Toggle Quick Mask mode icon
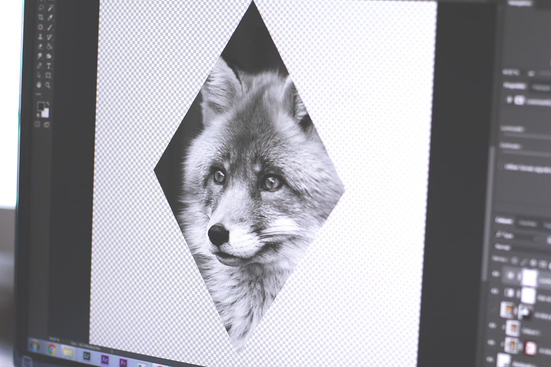 (x=37, y=124)
